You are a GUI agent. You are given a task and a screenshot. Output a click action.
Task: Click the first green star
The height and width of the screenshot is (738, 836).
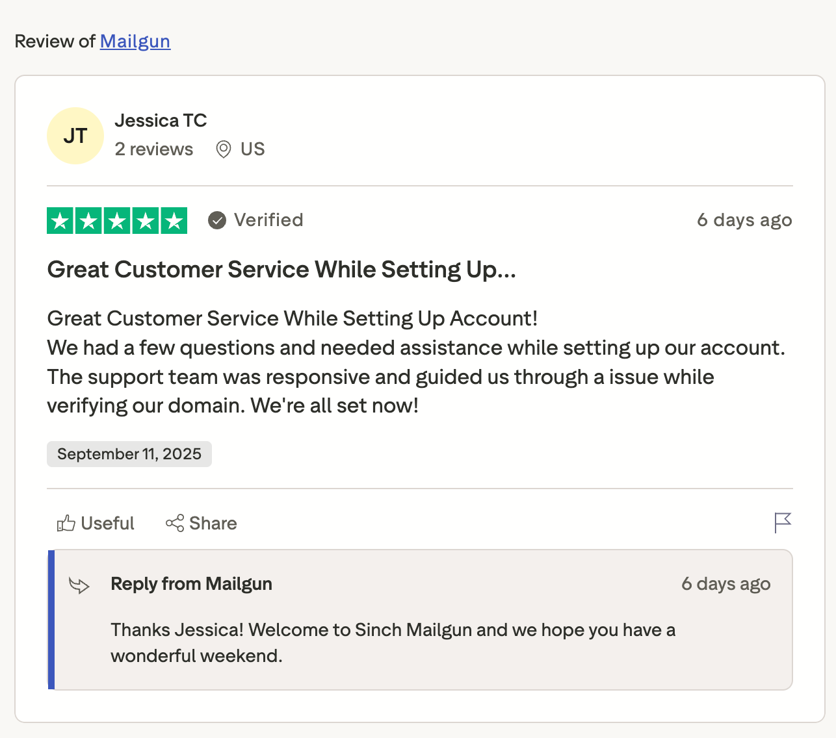pos(60,221)
